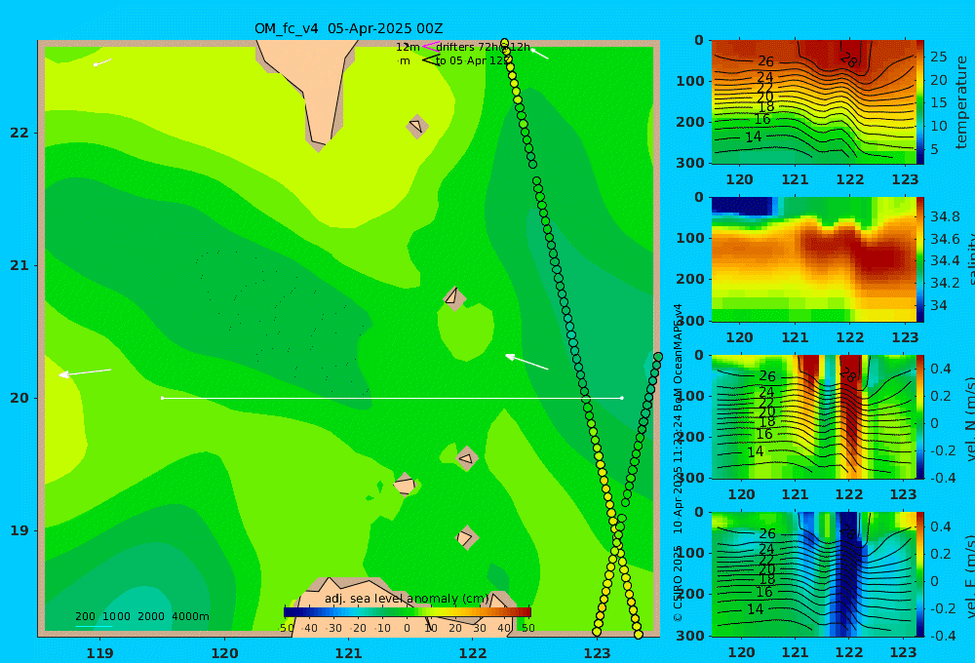Click the '122' longitude label under temperature panel
This screenshot has width=975, height=663.
pos(849,179)
